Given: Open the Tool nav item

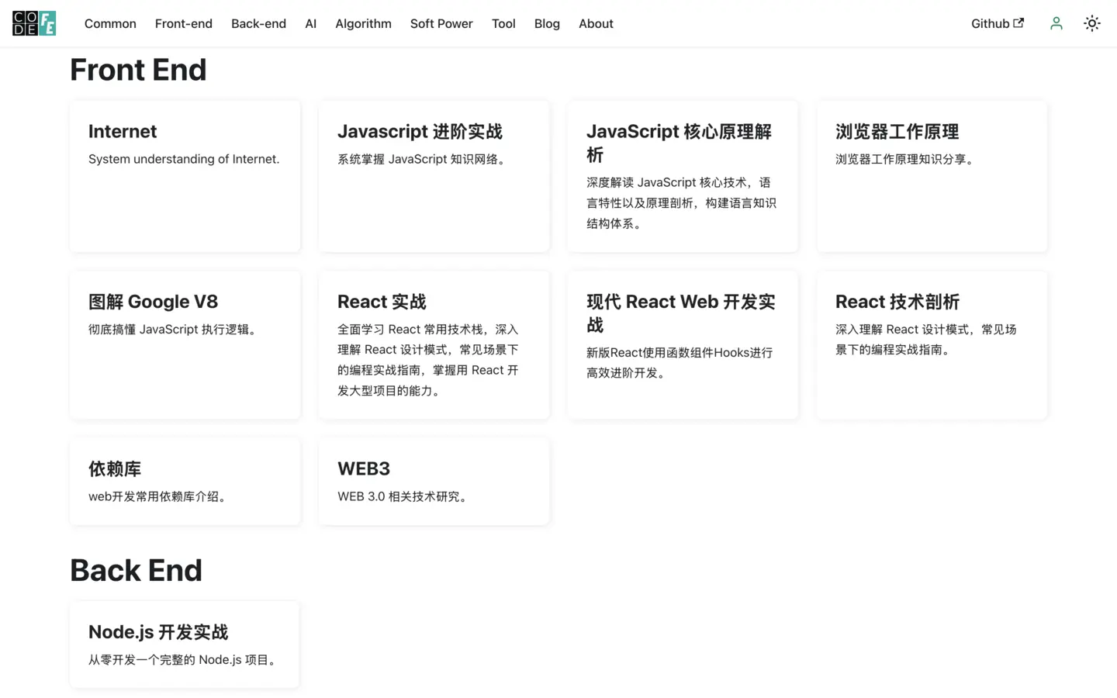Looking at the screenshot, I should click(503, 23).
